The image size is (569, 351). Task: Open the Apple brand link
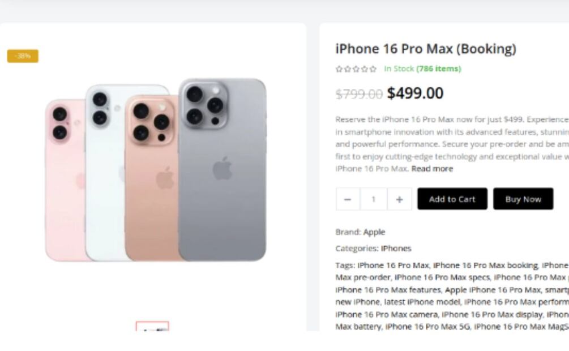[374, 232]
